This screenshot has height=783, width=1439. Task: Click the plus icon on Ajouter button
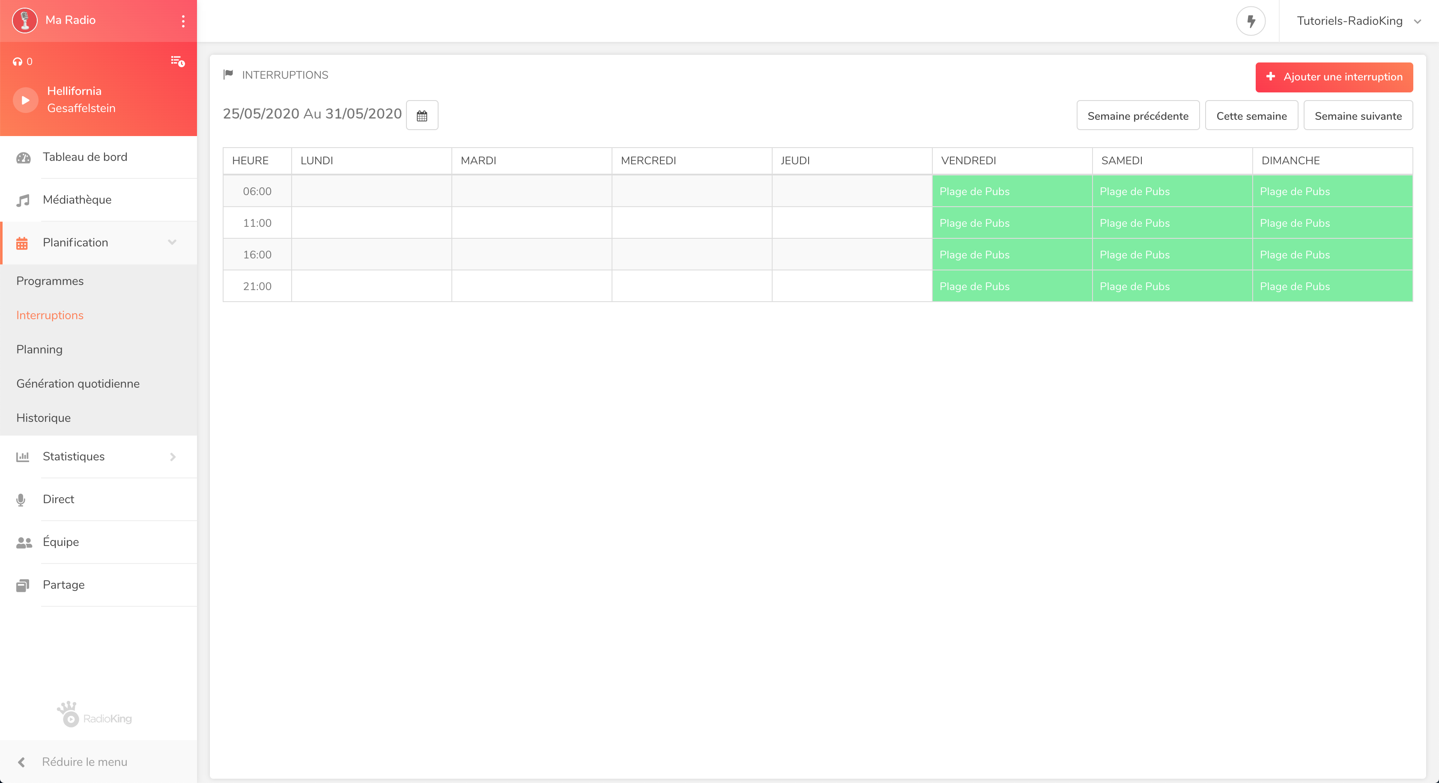(1271, 77)
